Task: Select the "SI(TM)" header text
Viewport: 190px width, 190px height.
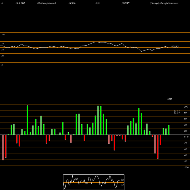Action: [72, 3]
